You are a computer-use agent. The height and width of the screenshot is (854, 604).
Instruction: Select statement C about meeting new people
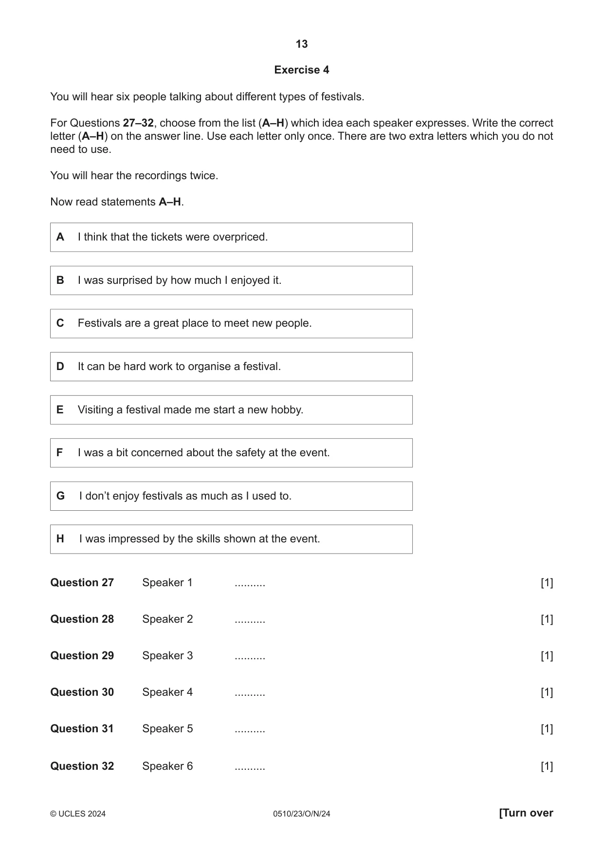click(x=231, y=323)
